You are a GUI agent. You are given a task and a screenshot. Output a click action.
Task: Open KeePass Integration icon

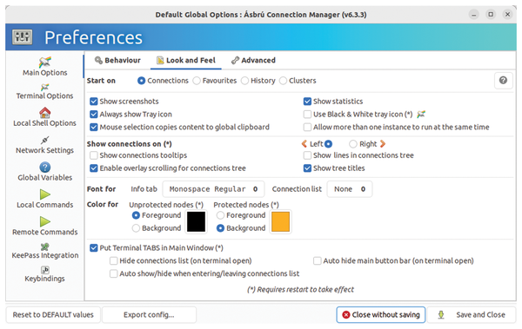[x=45, y=247]
